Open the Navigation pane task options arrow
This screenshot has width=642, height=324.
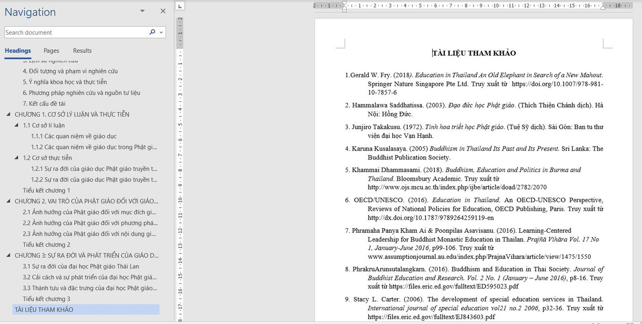pos(142,11)
